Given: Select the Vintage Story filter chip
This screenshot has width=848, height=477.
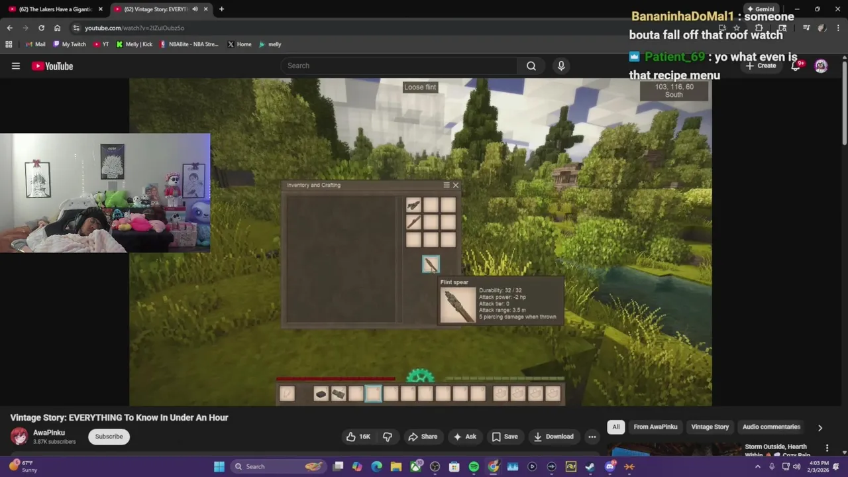Looking at the screenshot, I should [710, 427].
